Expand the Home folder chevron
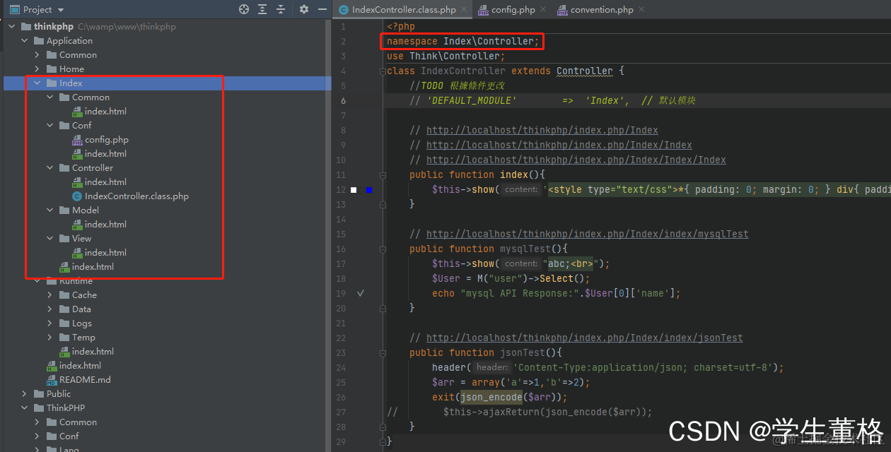The width and height of the screenshot is (891, 452). [x=37, y=69]
